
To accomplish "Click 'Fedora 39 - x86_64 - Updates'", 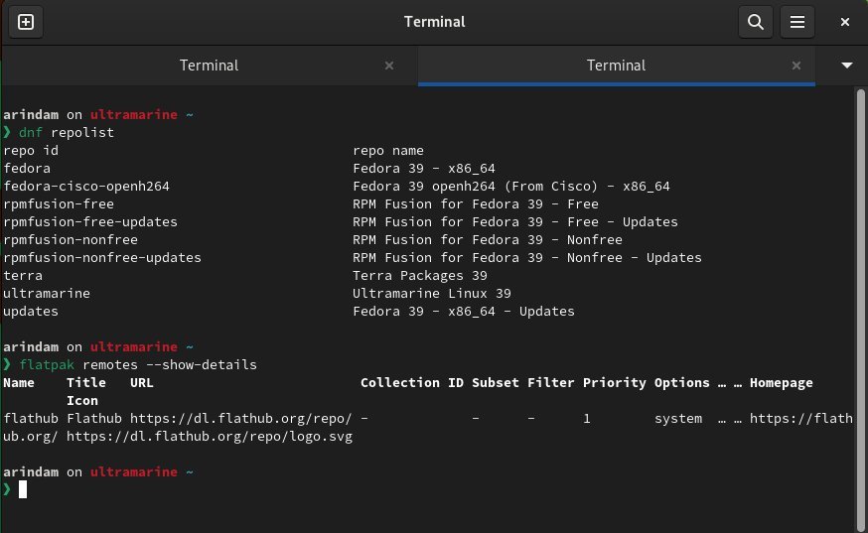I will click(464, 311).
